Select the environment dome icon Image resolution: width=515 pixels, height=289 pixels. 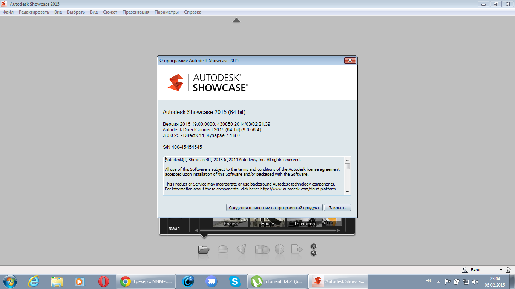(223, 249)
